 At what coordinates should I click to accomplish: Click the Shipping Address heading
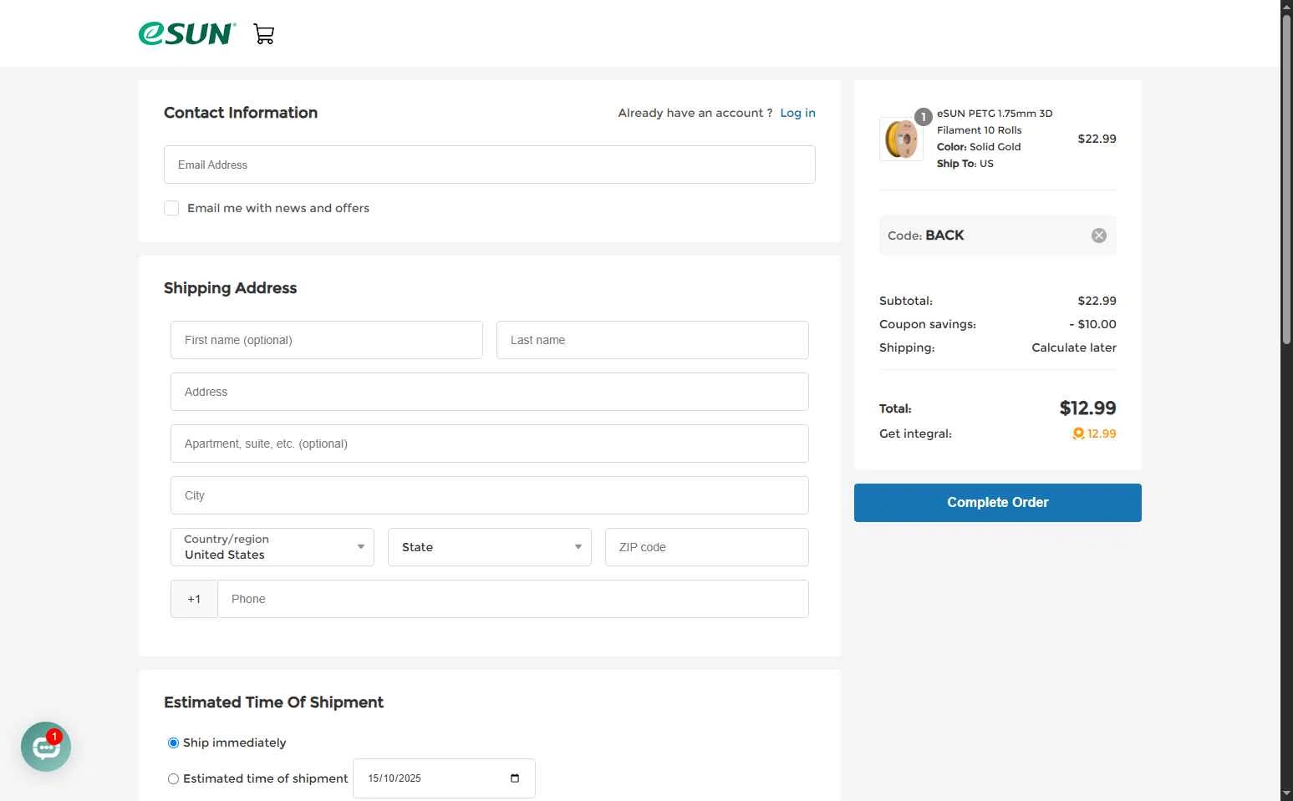(x=230, y=288)
